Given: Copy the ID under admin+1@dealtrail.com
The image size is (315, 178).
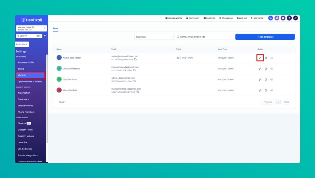Looking at the screenshot, I should (135, 81).
